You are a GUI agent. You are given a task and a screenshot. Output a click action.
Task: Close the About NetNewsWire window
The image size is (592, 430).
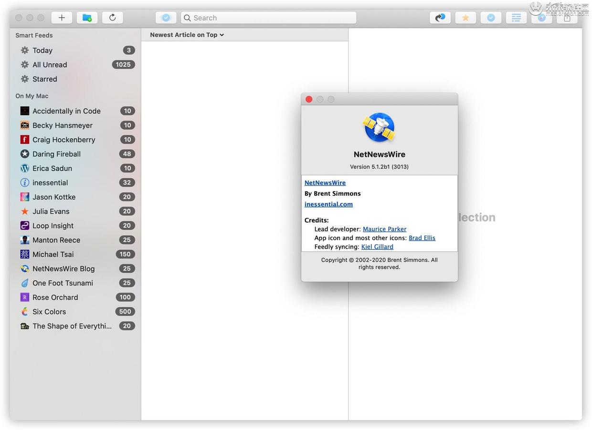click(x=309, y=99)
